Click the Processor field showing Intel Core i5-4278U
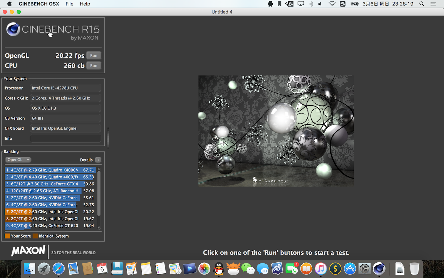 pyautogui.click(x=65, y=88)
